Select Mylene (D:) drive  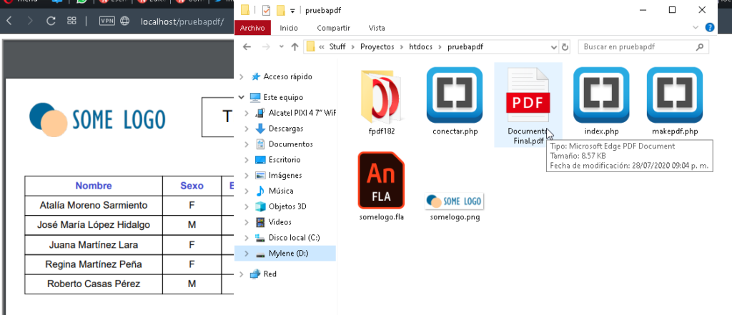(288, 254)
